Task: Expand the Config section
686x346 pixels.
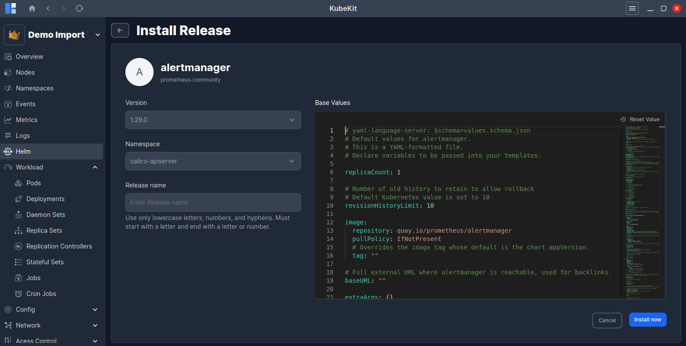Action: pos(95,310)
